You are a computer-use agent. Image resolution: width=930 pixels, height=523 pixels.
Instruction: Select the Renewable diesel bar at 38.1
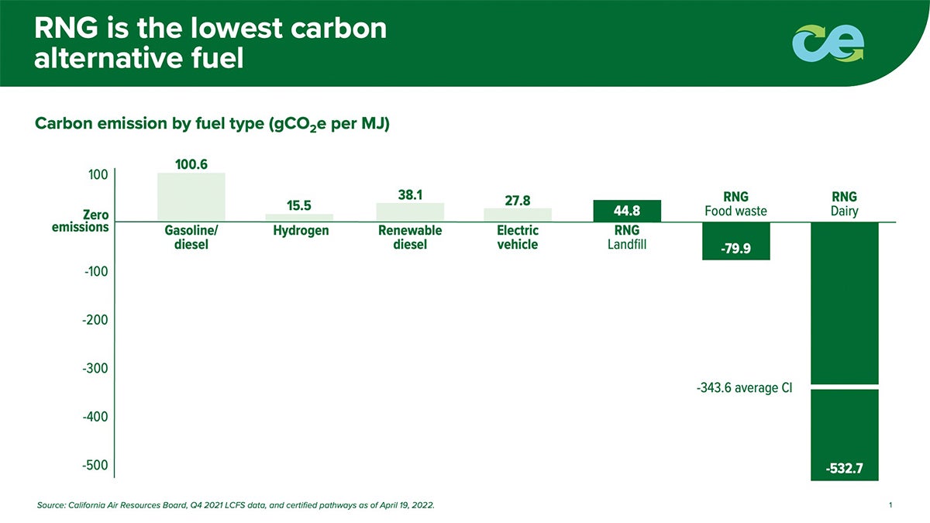tap(410, 212)
